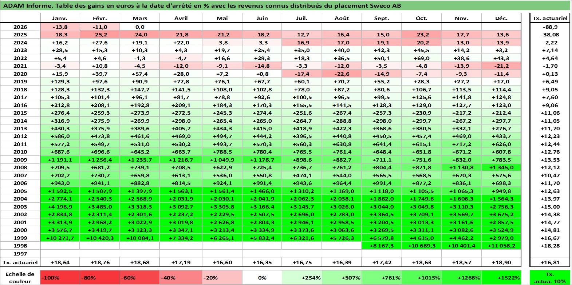Click the actuarial rate -38,08
572x285 pixels.
[550, 35]
